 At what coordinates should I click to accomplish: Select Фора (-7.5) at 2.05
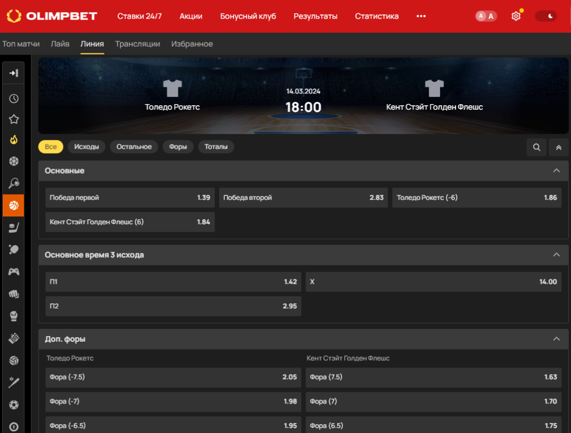coord(173,377)
